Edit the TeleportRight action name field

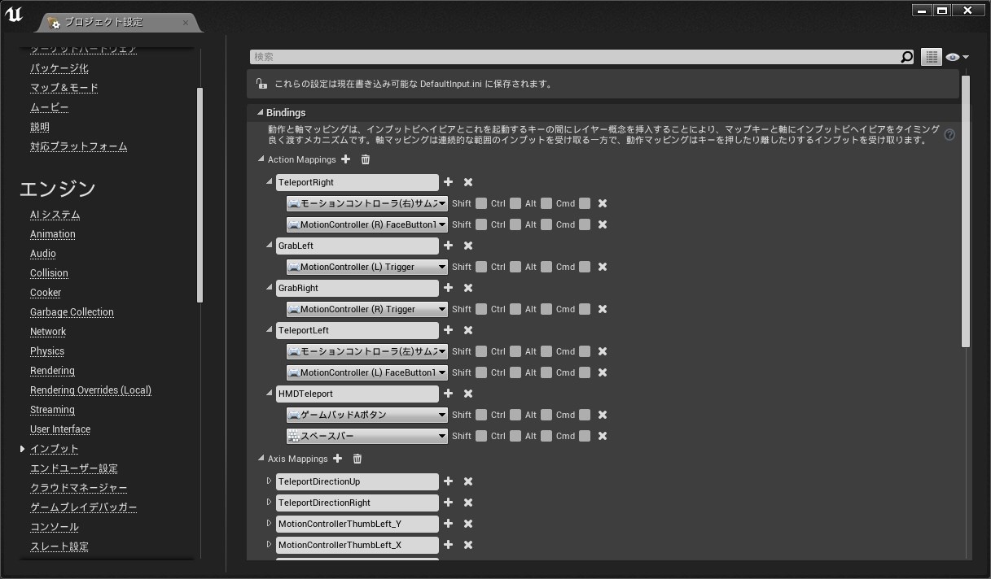click(357, 182)
